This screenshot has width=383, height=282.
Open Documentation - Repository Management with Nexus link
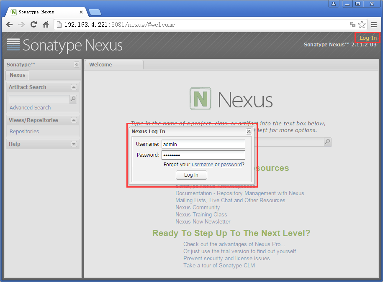click(239, 193)
